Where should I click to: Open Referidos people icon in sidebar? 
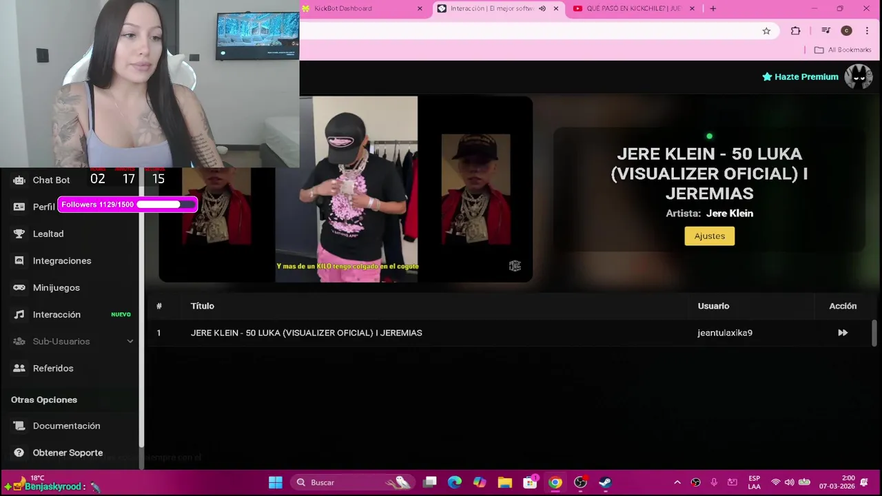pos(19,368)
